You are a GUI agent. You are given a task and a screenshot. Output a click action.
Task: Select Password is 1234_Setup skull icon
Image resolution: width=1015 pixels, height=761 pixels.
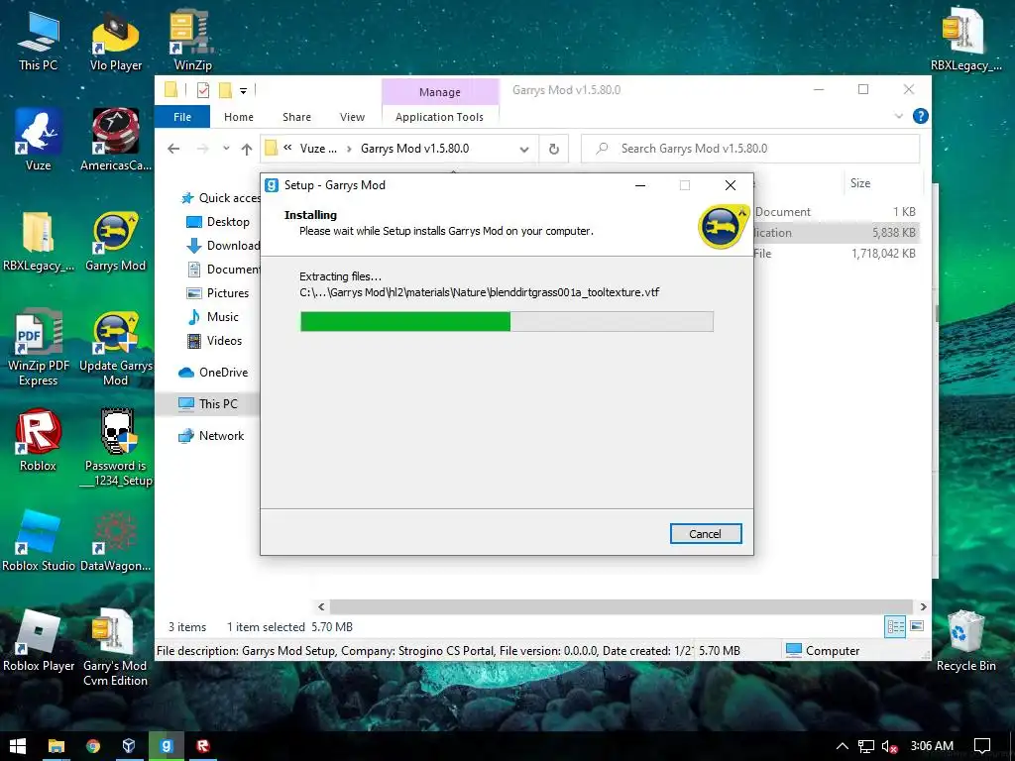click(x=116, y=449)
